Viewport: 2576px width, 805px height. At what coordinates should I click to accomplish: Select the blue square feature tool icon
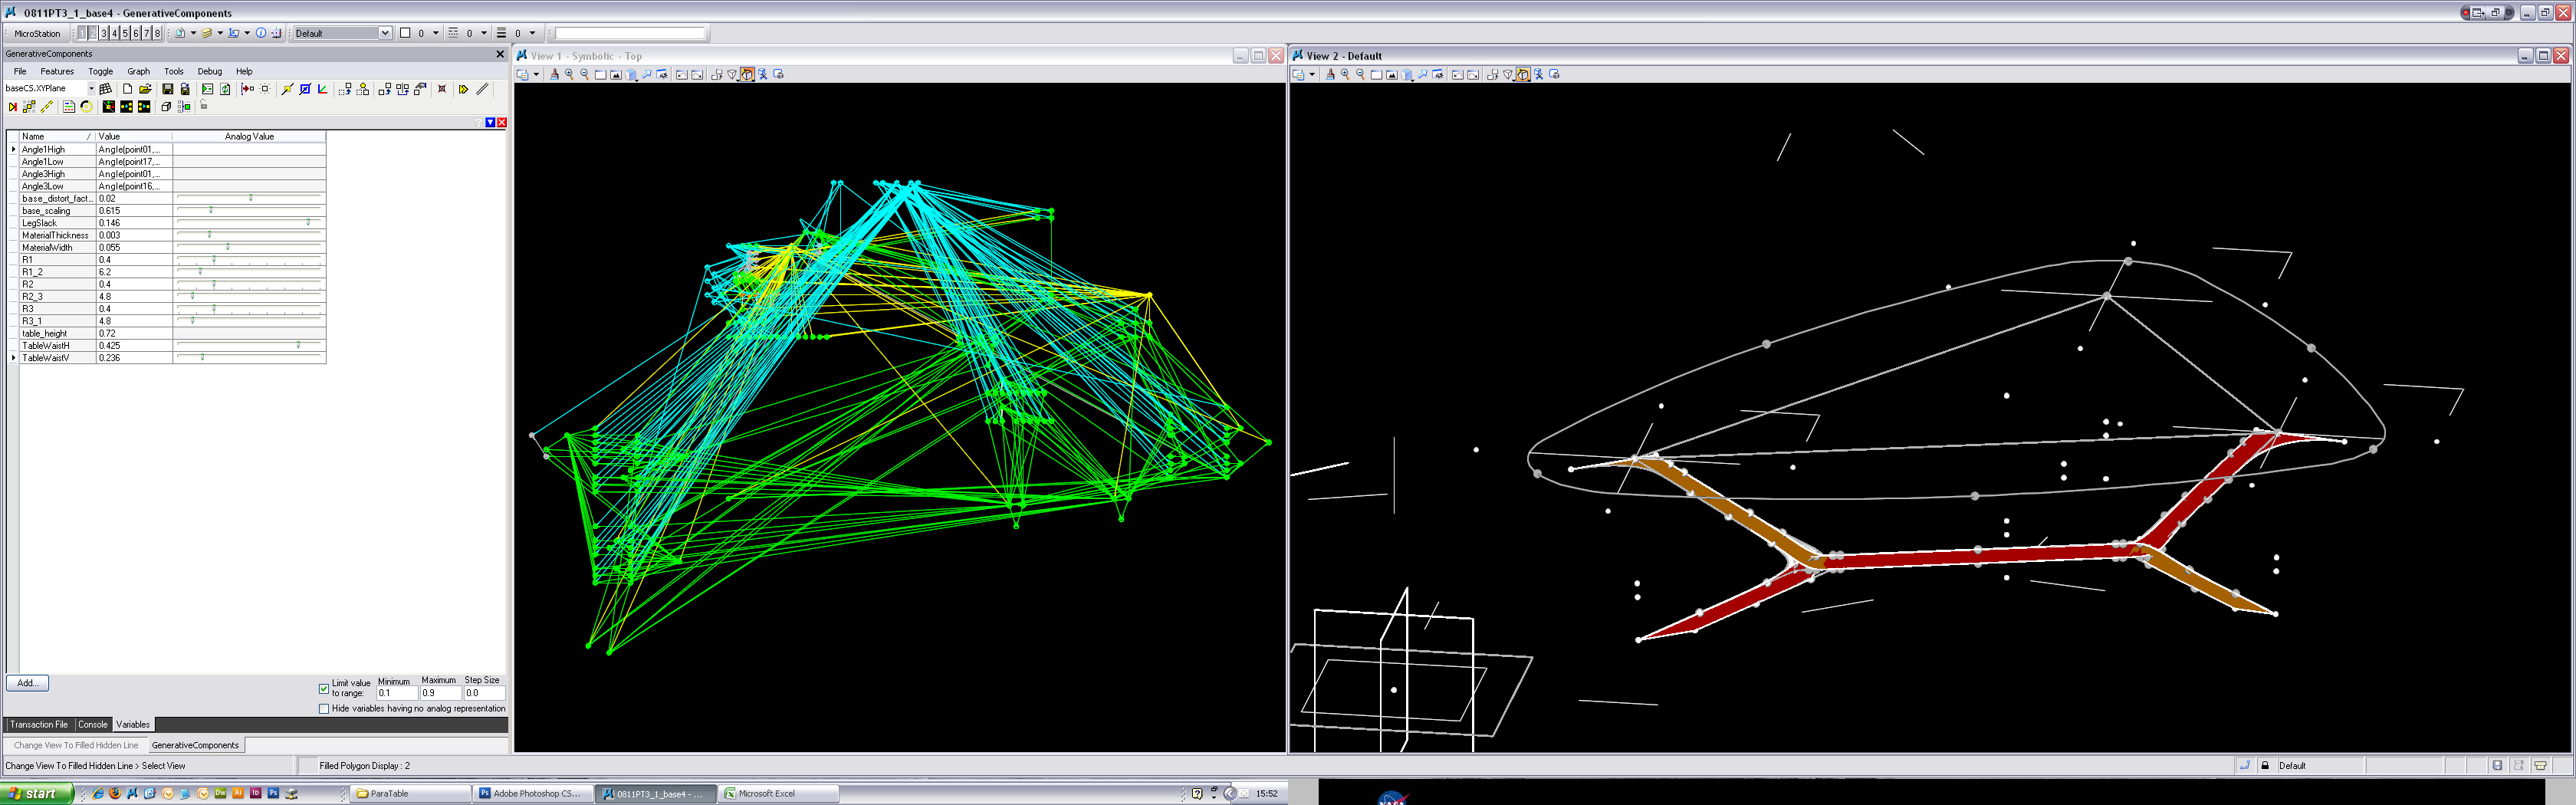(x=305, y=89)
